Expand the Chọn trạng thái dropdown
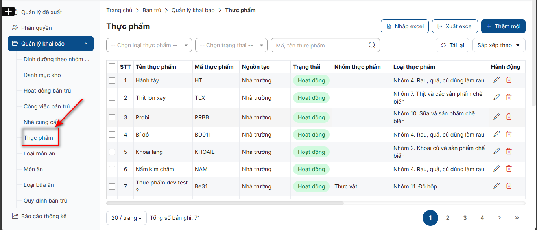Viewport: 537px width, 230px height. [x=231, y=45]
